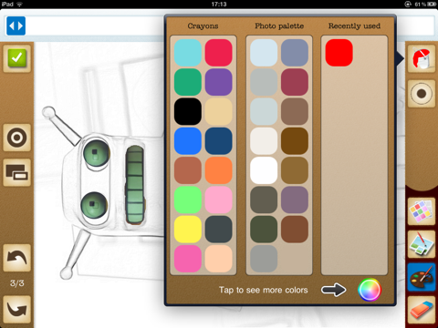
Task: Select the peach crayon
Action: click(218, 259)
